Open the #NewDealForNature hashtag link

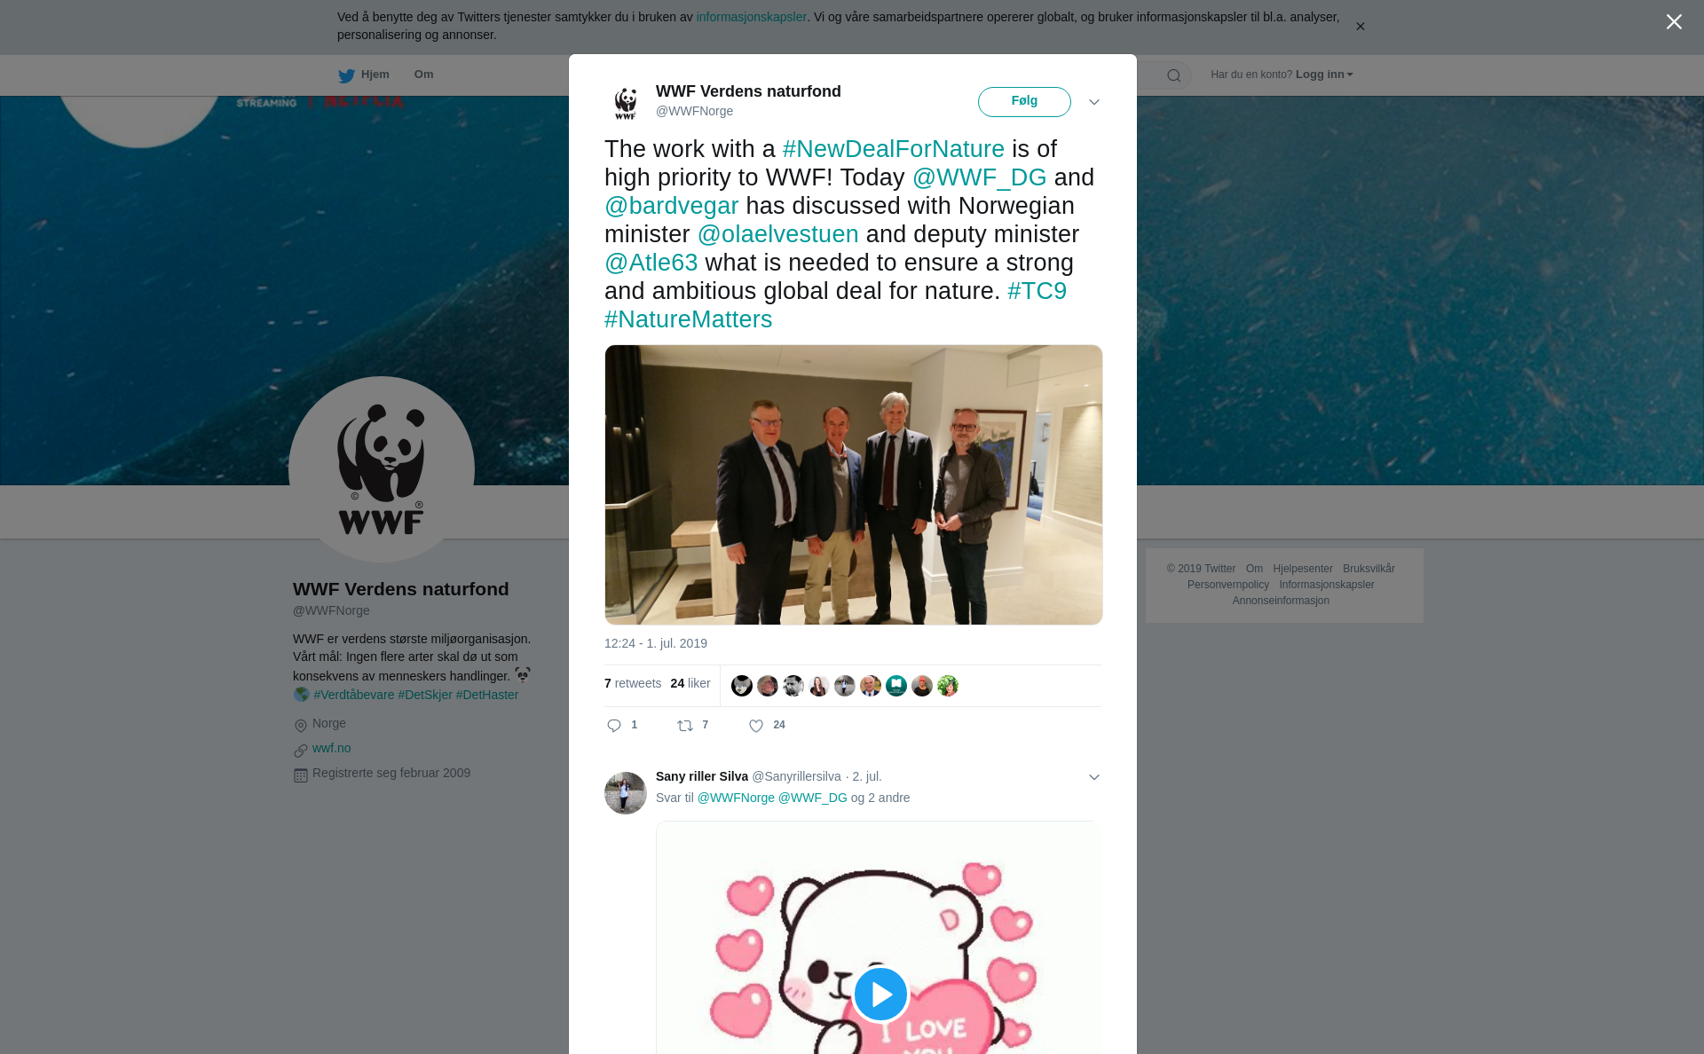point(894,149)
